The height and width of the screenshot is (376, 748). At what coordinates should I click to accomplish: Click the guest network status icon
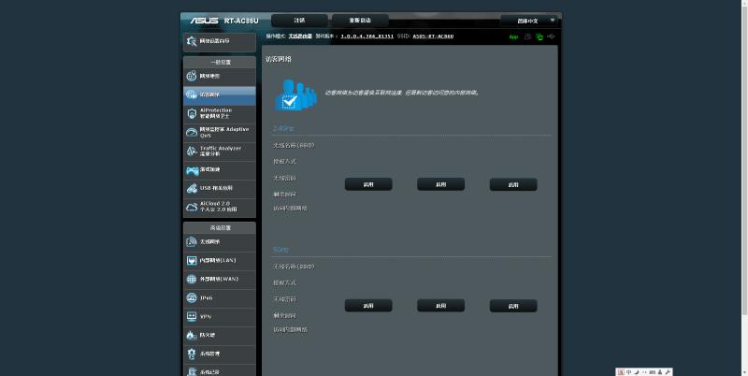pyautogui.click(x=527, y=36)
